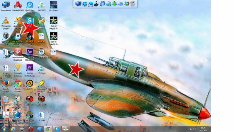
Task: Open the H_3SBI folder on the desktop
Action: click(42, 115)
